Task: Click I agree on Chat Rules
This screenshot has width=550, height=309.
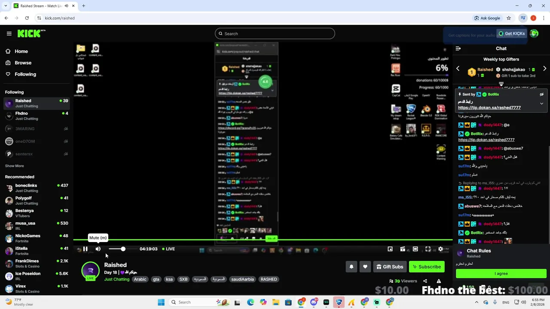Action: tap(501, 273)
